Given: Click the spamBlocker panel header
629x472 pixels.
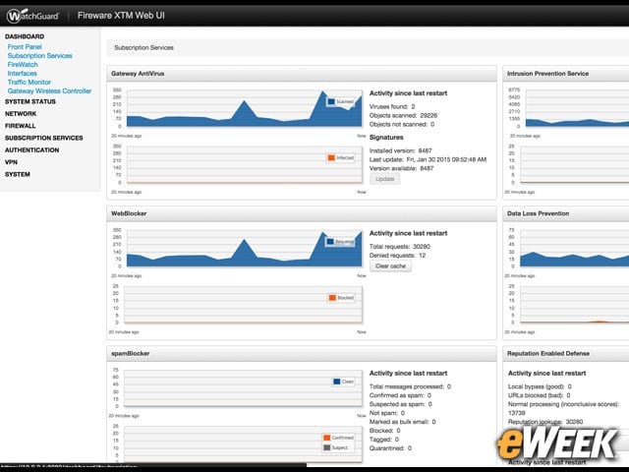Looking at the screenshot, I should [x=302, y=354].
